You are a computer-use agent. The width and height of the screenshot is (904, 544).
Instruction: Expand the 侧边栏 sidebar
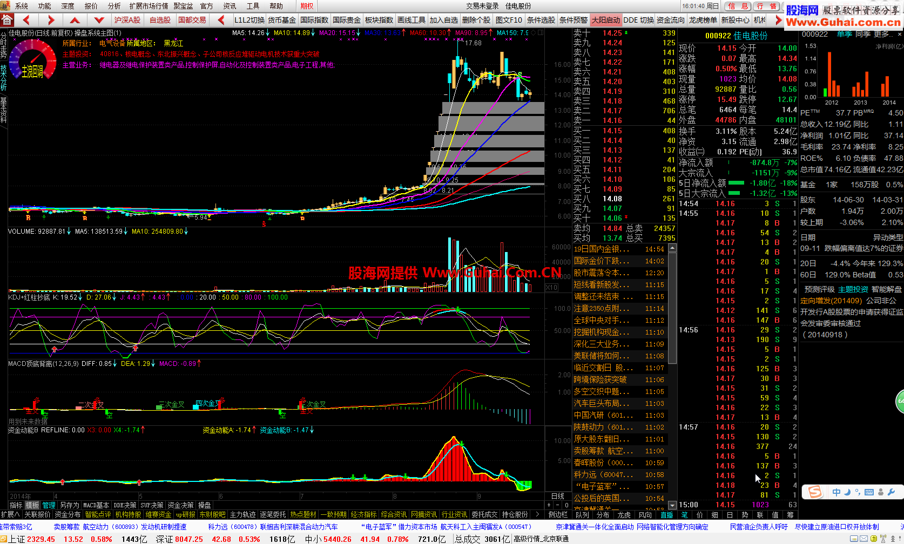pos(558,514)
